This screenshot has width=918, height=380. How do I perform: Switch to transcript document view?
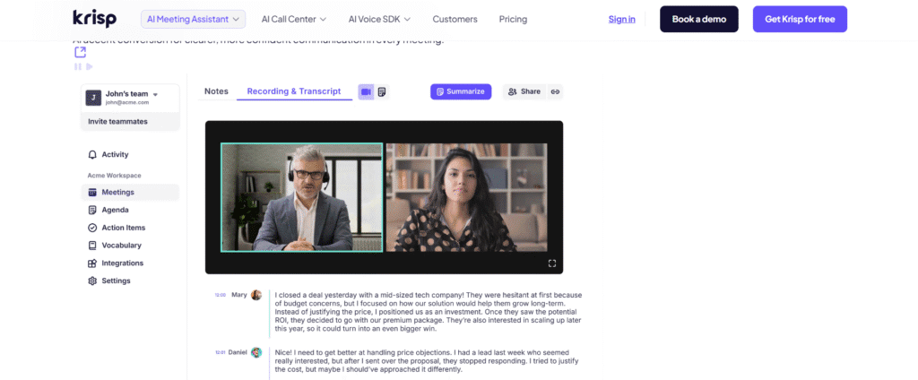(382, 92)
